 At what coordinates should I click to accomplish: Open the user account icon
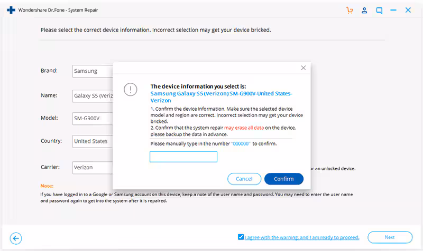(x=364, y=10)
